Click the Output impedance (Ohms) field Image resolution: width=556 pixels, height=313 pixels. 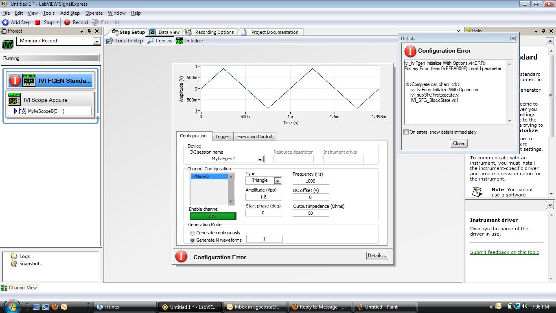coord(311,213)
